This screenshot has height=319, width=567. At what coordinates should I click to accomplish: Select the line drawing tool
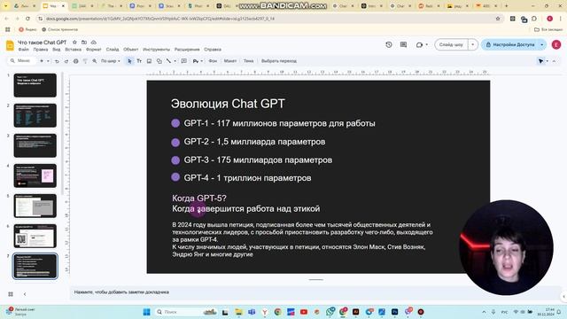[168, 61]
